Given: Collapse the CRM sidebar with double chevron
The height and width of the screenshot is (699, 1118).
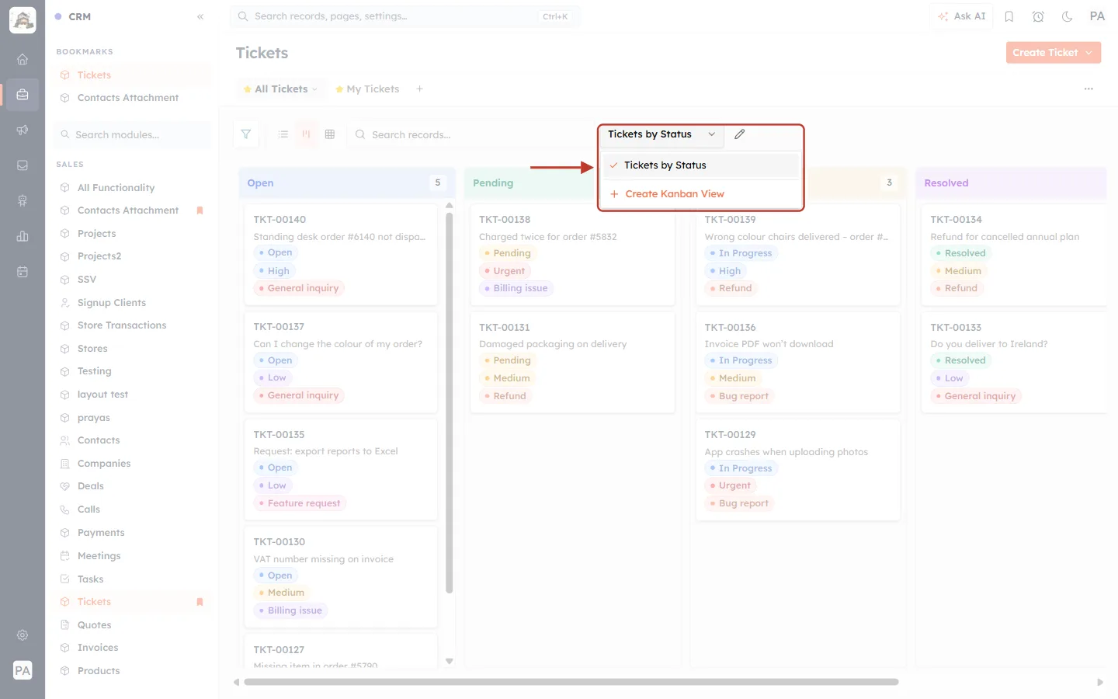Looking at the screenshot, I should (x=200, y=16).
